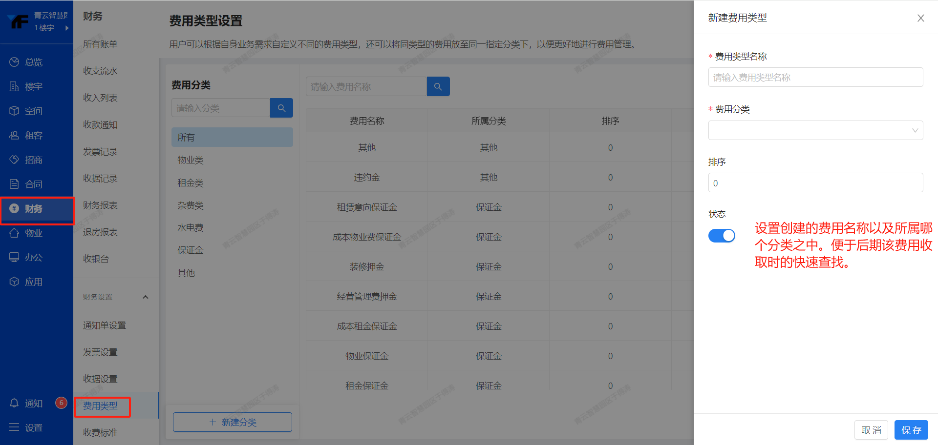Open the 收支流水 menu item
The image size is (938, 445).
tap(100, 71)
